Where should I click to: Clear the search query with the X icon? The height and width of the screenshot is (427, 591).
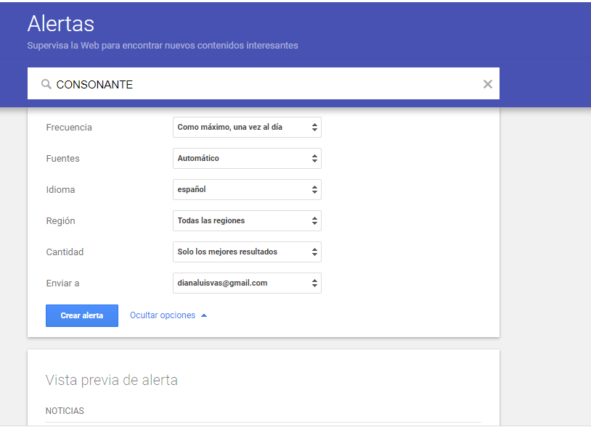[488, 84]
